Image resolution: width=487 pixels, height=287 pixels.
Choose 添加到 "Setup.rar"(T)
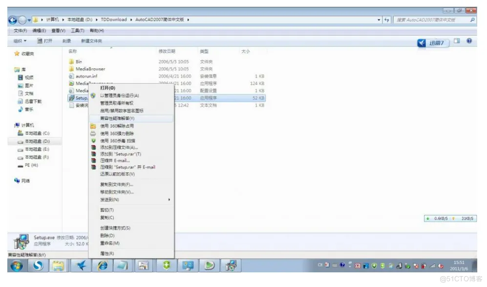(121, 154)
